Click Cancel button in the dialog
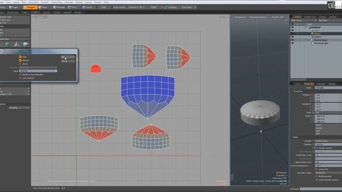This screenshot has height=192, width=342. pos(68,61)
